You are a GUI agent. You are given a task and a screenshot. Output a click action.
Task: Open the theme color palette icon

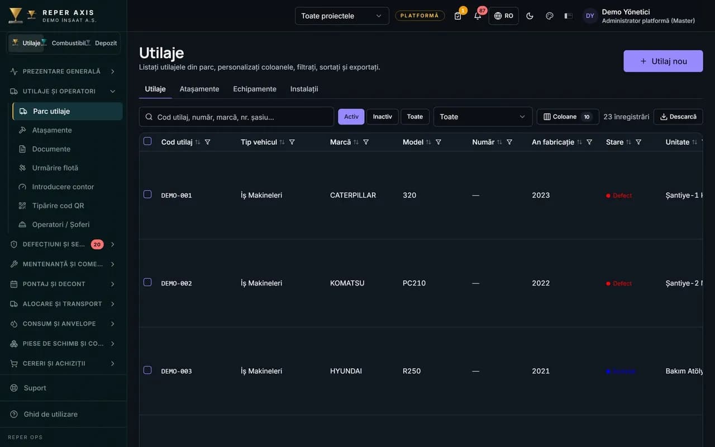tap(549, 16)
